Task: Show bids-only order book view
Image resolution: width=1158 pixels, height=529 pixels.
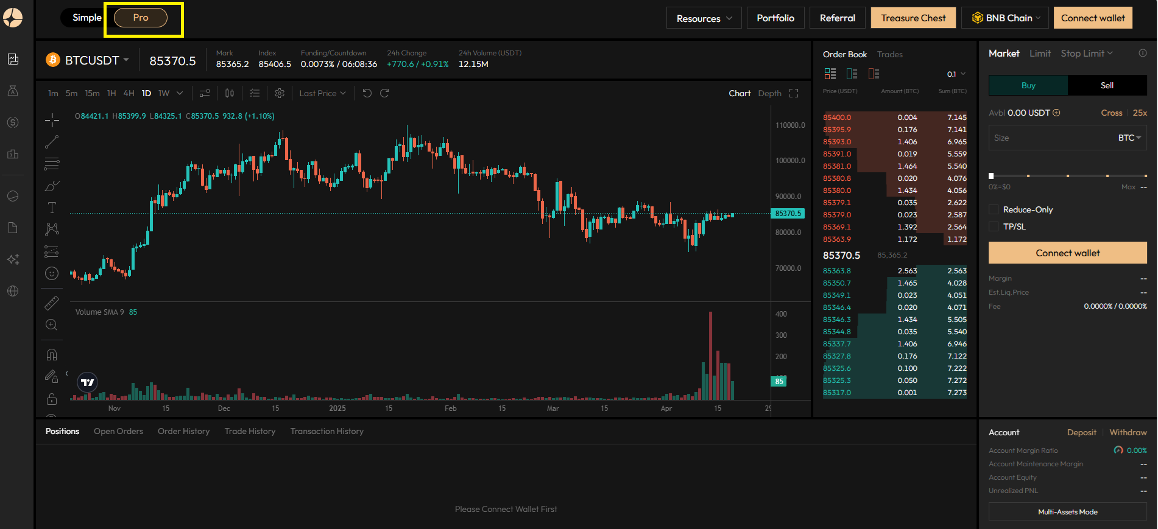Action: tap(852, 74)
